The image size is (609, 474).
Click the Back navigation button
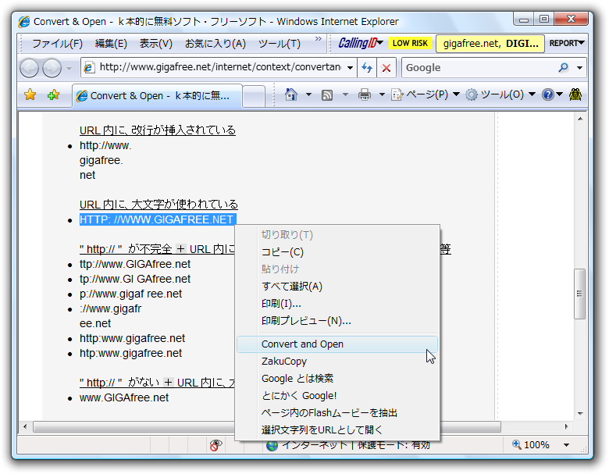coord(30,69)
